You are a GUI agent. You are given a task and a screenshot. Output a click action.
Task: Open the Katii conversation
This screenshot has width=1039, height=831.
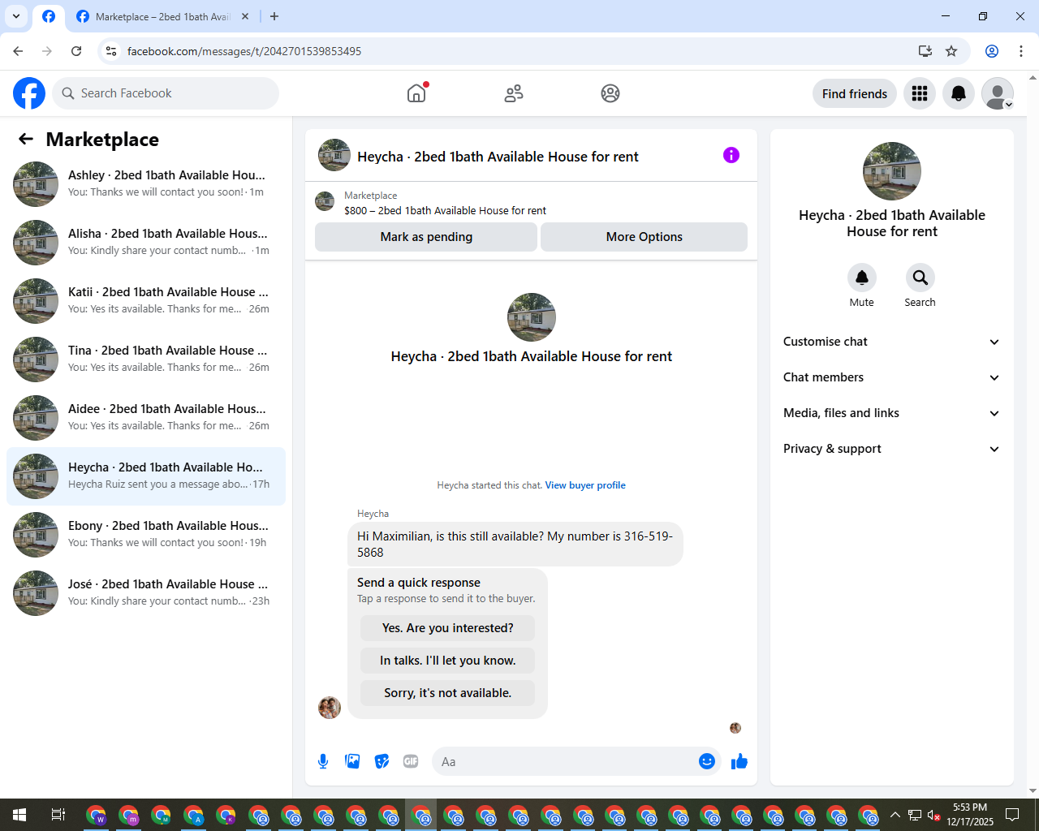click(x=146, y=301)
